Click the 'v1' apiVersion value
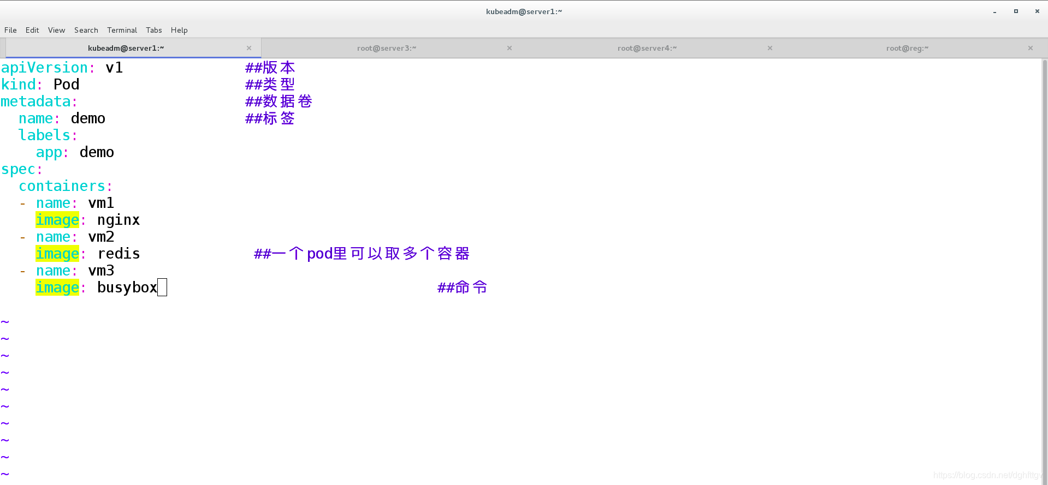The image size is (1048, 485). [x=114, y=68]
